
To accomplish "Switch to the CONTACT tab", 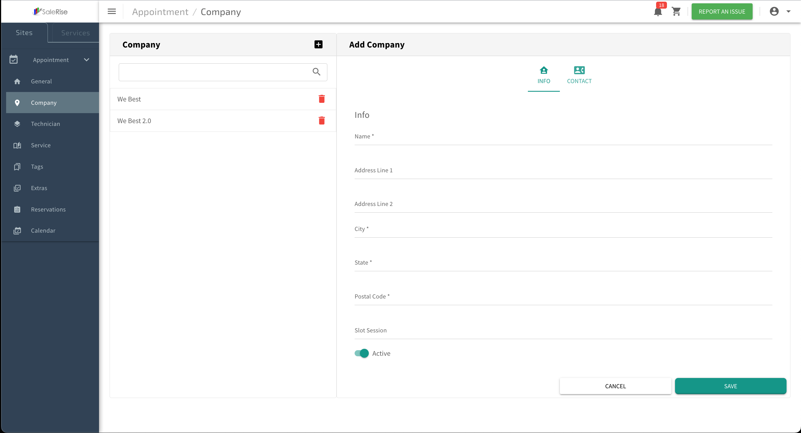I will [579, 75].
